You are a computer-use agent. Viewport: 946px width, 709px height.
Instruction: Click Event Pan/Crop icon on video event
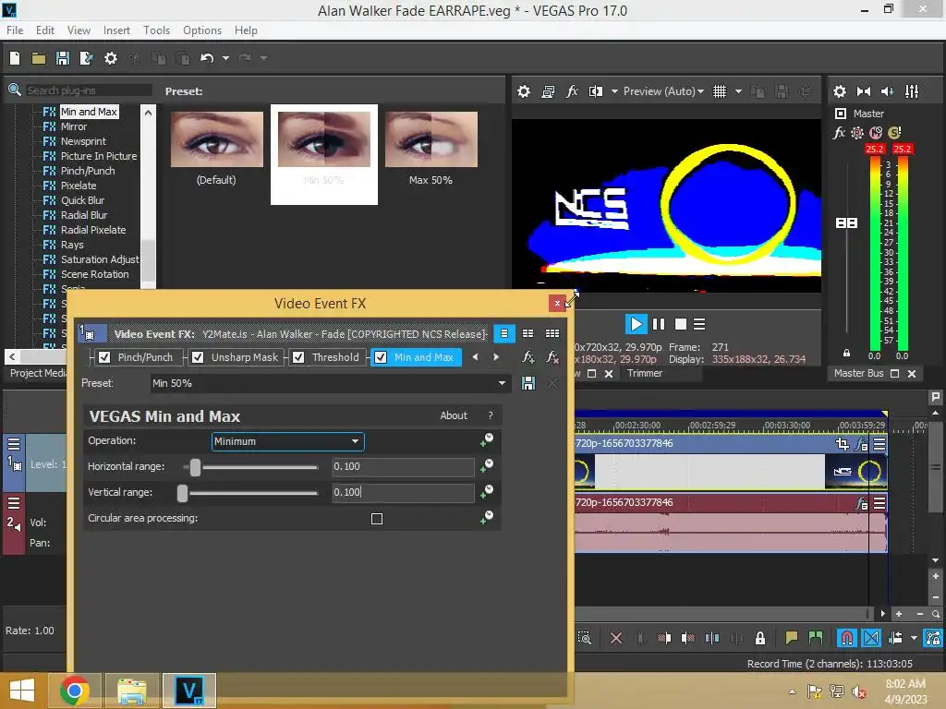coord(843,444)
